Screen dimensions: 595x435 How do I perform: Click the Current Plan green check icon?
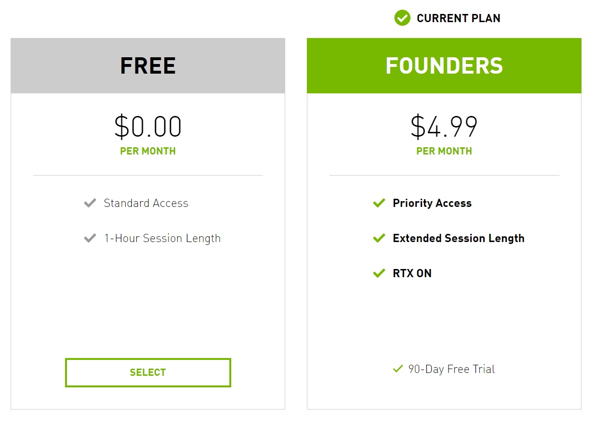(402, 18)
